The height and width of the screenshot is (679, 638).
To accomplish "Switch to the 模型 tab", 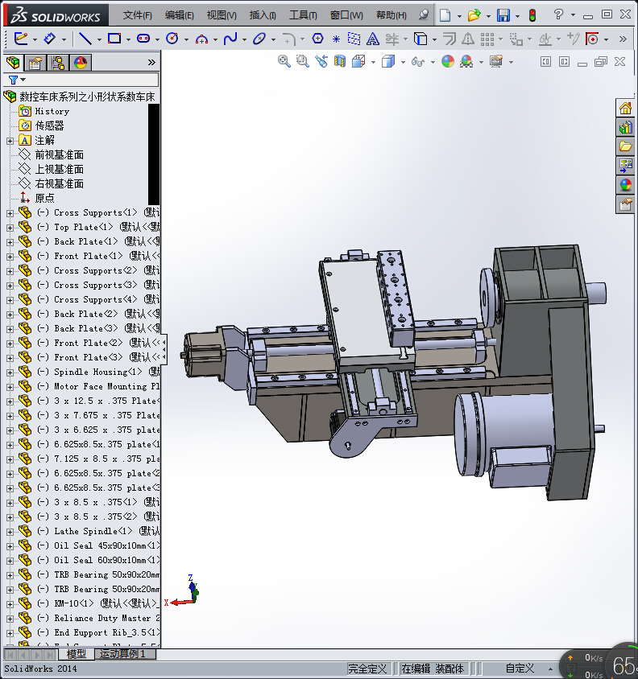I will 77,654.
